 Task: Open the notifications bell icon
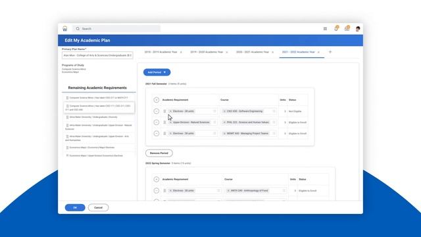click(336, 28)
